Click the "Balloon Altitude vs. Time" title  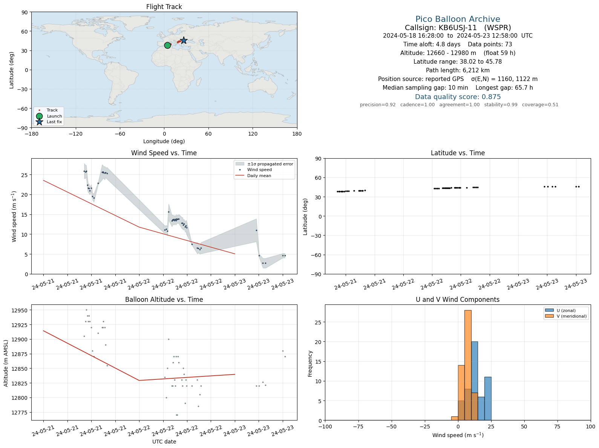(x=164, y=300)
